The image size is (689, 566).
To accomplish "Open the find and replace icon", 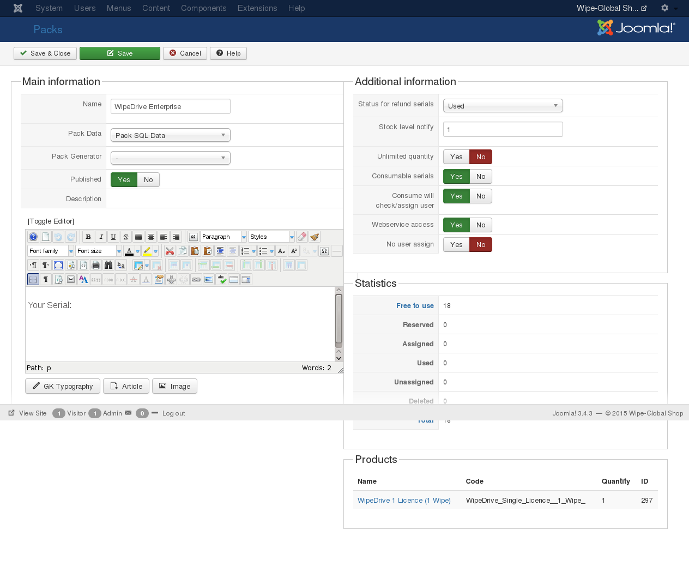I will tap(121, 265).
